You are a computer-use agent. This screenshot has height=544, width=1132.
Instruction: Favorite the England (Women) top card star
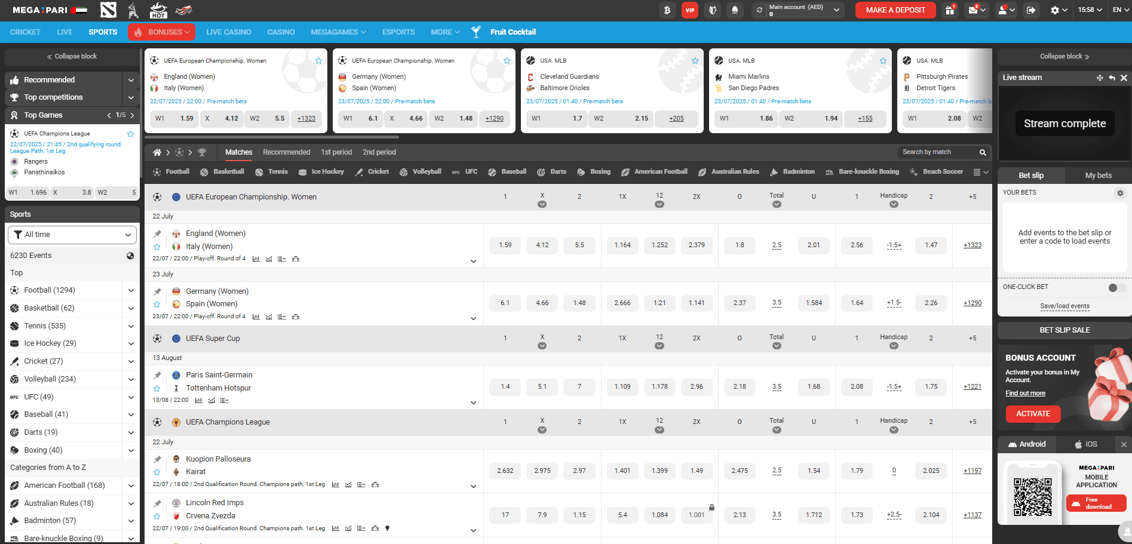point(318,61)
